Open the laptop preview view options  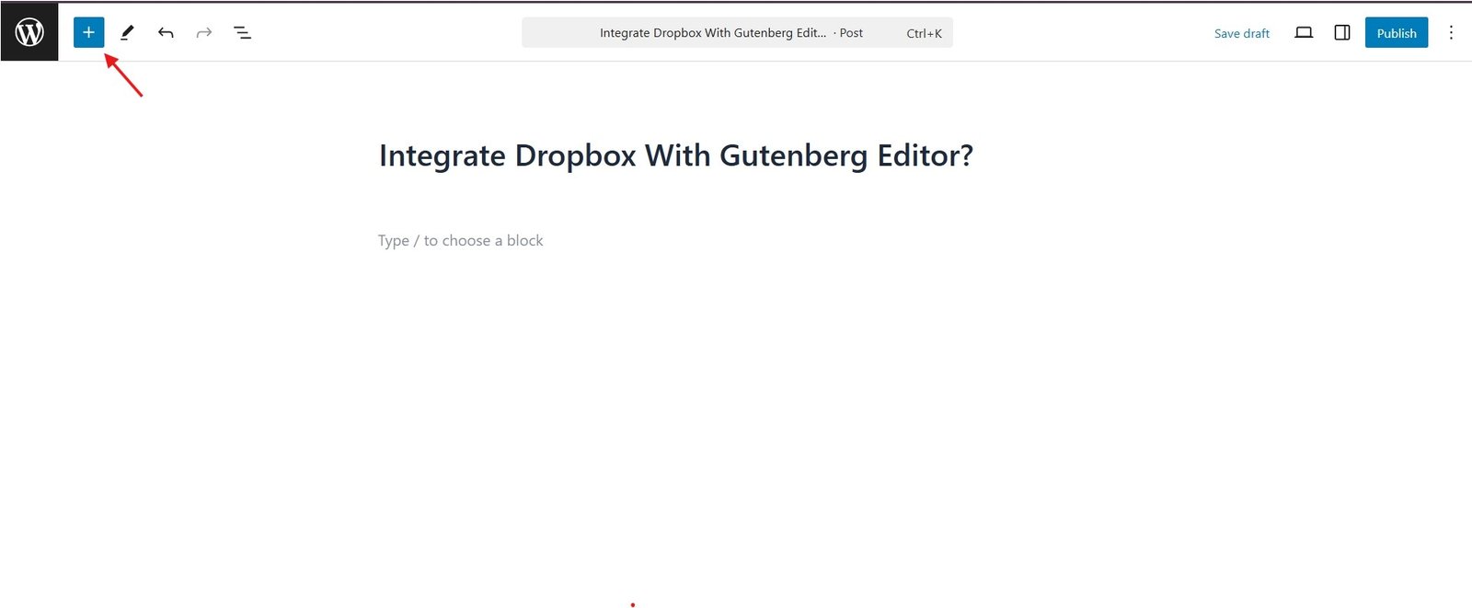tap(1304, 32)
